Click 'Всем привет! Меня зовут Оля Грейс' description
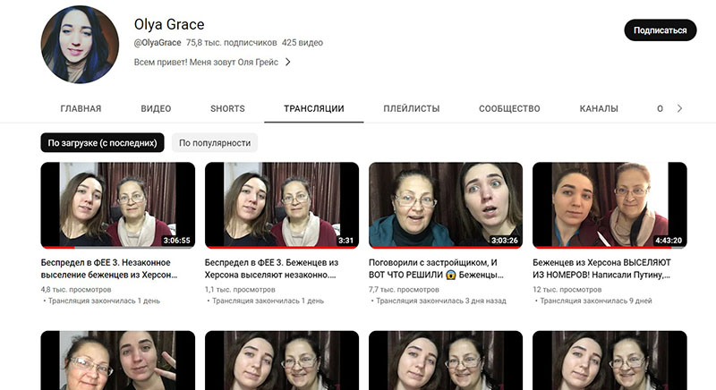Viewport: 716px width, 390px height. coord(206,62)
